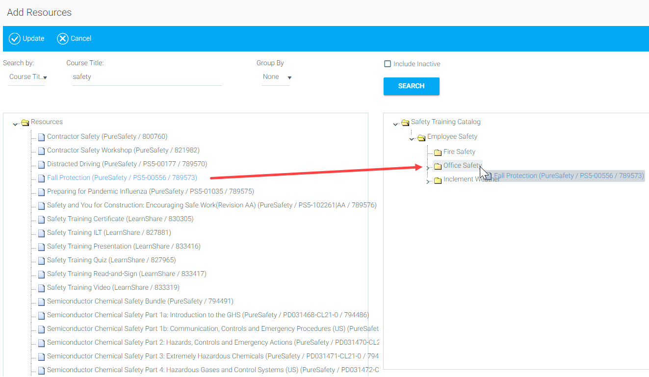
Task: Click the Safety Training Quiz document icon
Action: [x=41, y=260]
